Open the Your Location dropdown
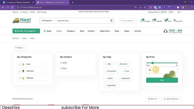Screen dimensions: 194x109 click(128, 21)
